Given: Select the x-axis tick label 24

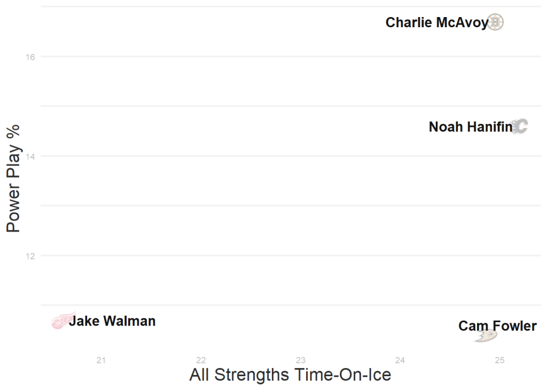Looking at the screenshot, I should (x=400, y=361).
